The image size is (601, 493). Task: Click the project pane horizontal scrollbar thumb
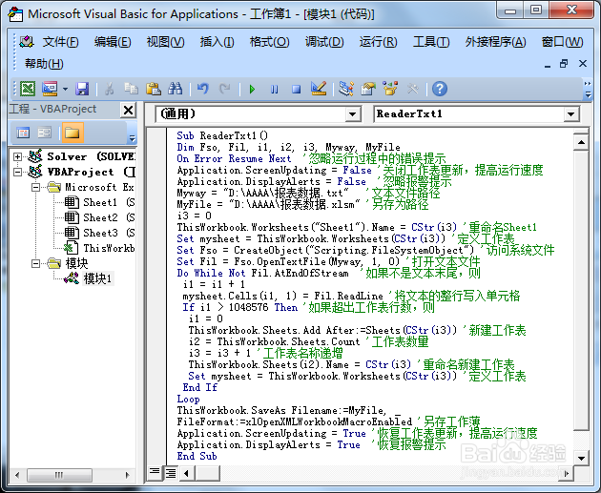point(59,475)
